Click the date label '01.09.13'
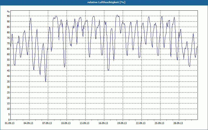Screen dimensions: 208x130 point(10,123)
